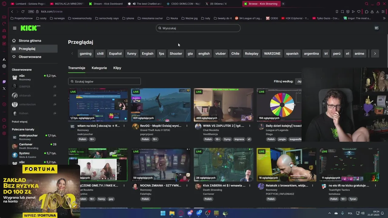Filter by the vtuber tag

tap(220, 54)
